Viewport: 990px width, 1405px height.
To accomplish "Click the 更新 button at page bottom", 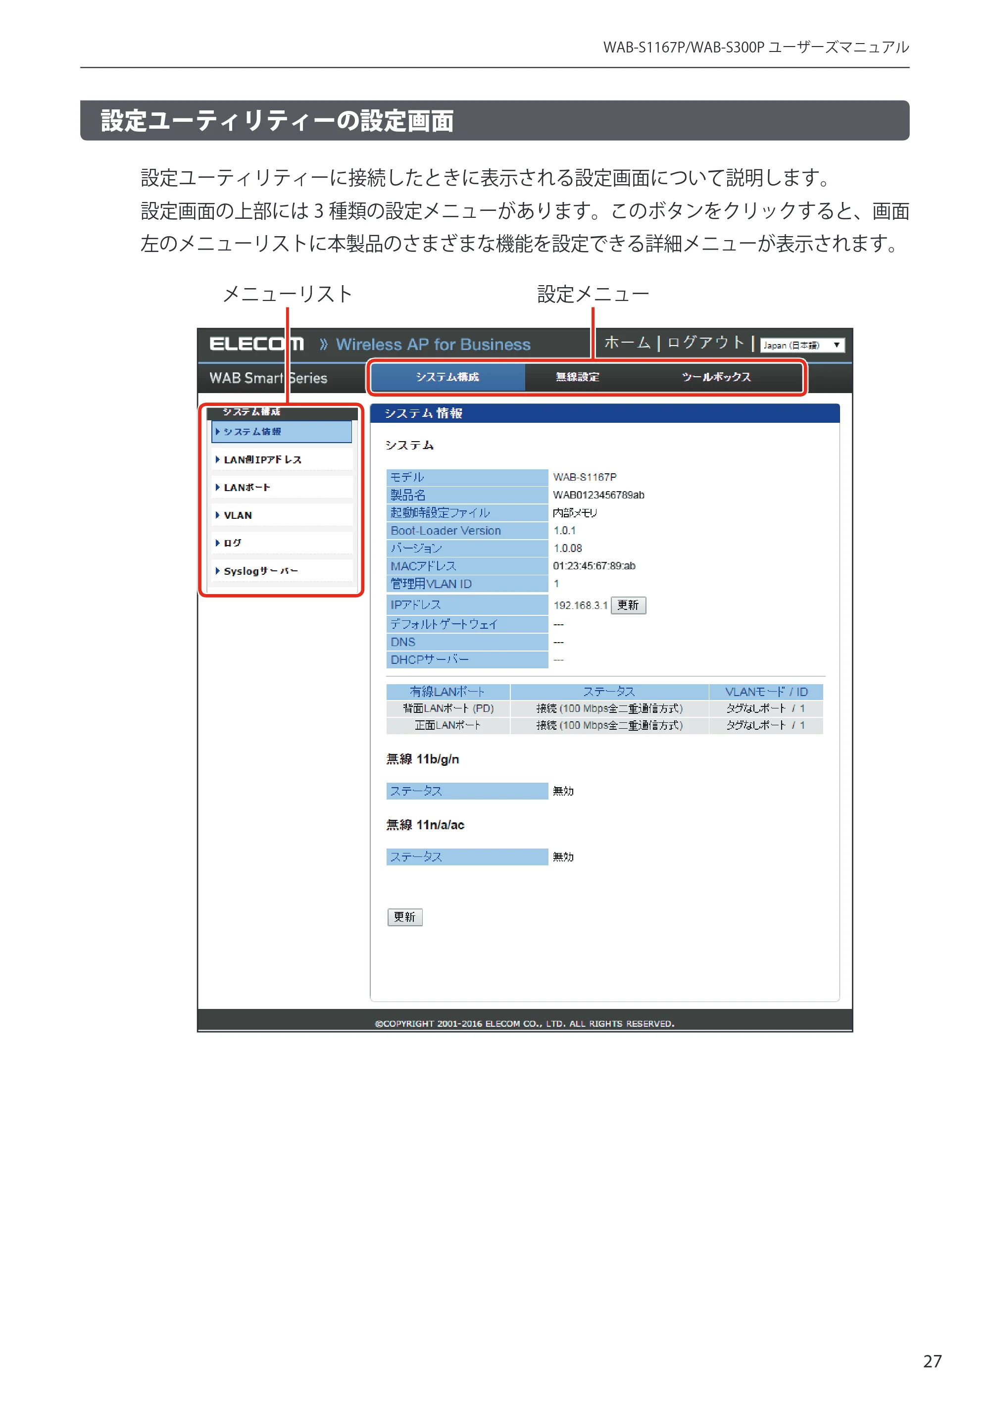I will (x=404, y=917).
